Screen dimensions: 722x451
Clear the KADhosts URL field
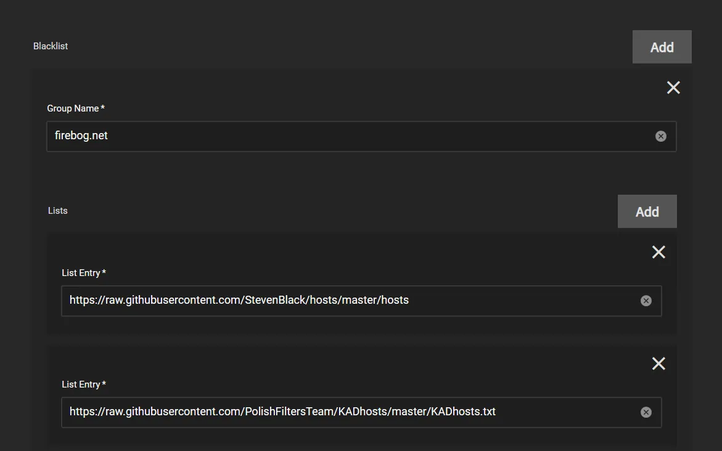(646, 412)
